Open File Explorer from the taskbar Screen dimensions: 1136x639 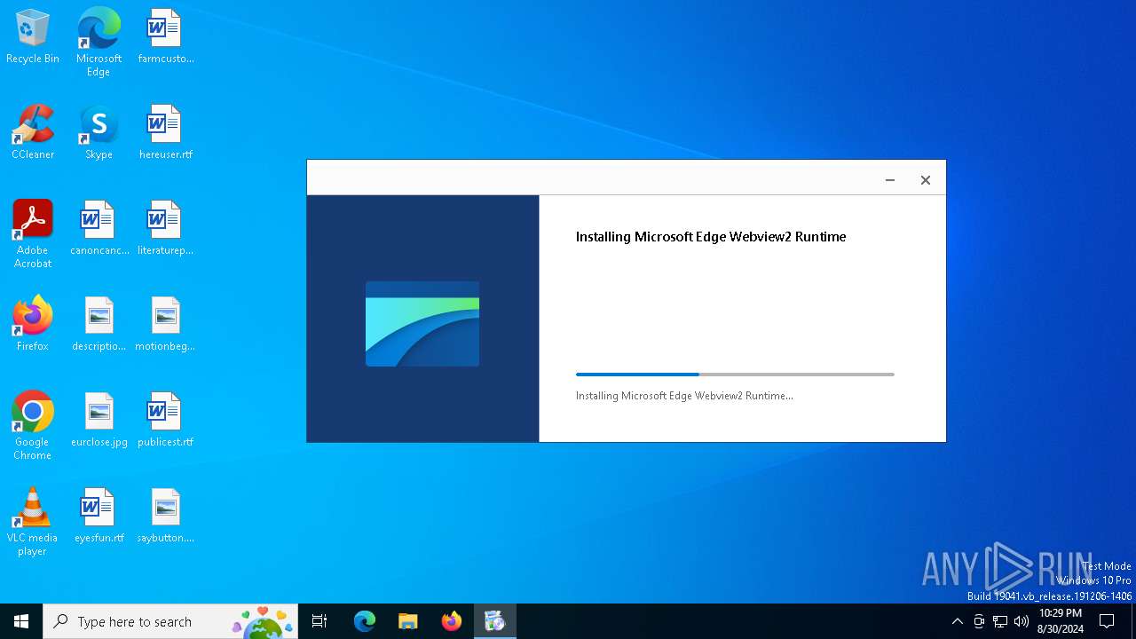click(x=408, y=621)
